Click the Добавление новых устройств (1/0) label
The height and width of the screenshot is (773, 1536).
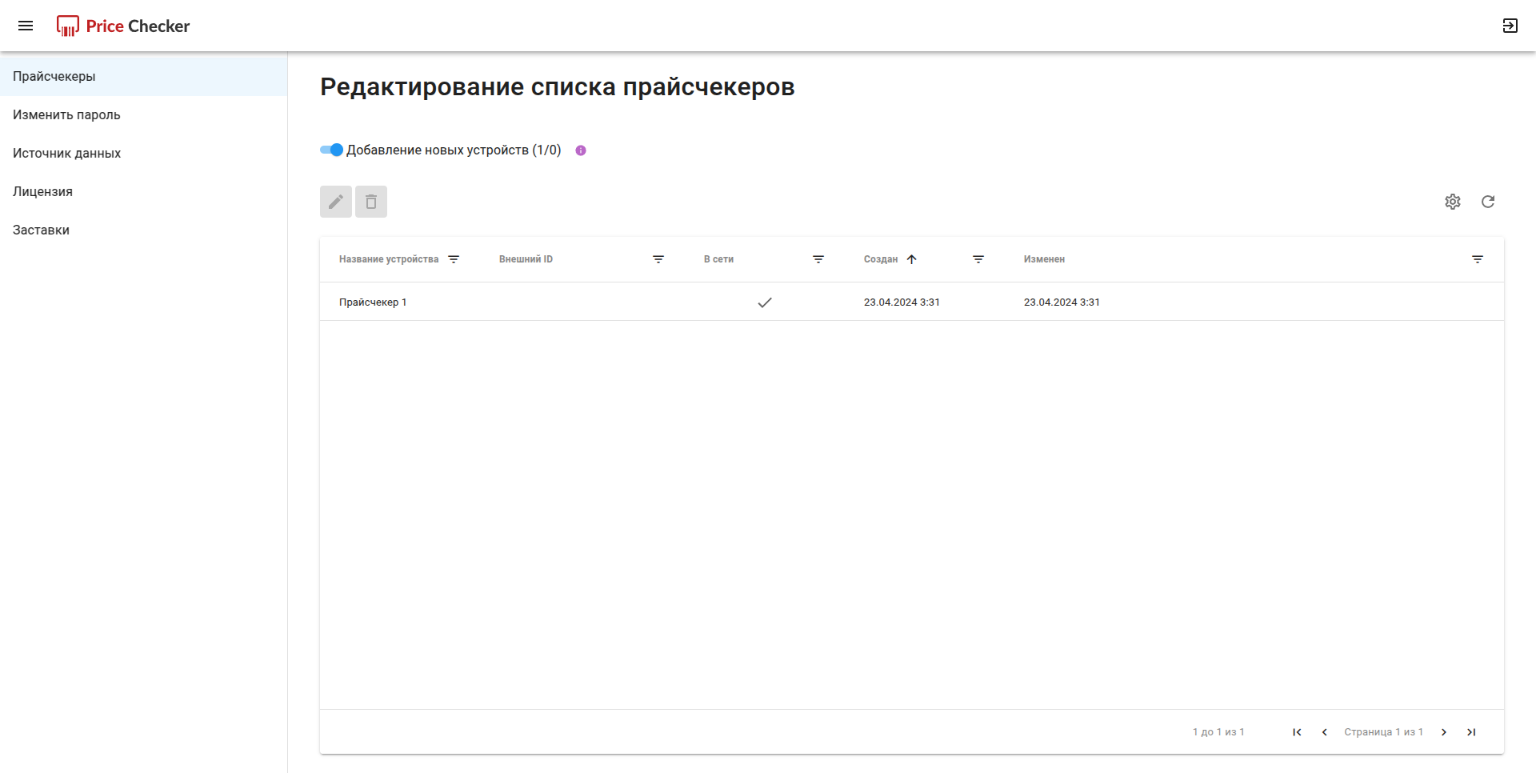pos(454,150)
